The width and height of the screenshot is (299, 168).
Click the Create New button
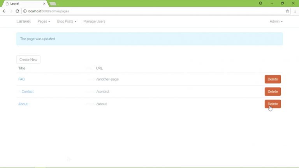tap(28, 59)
